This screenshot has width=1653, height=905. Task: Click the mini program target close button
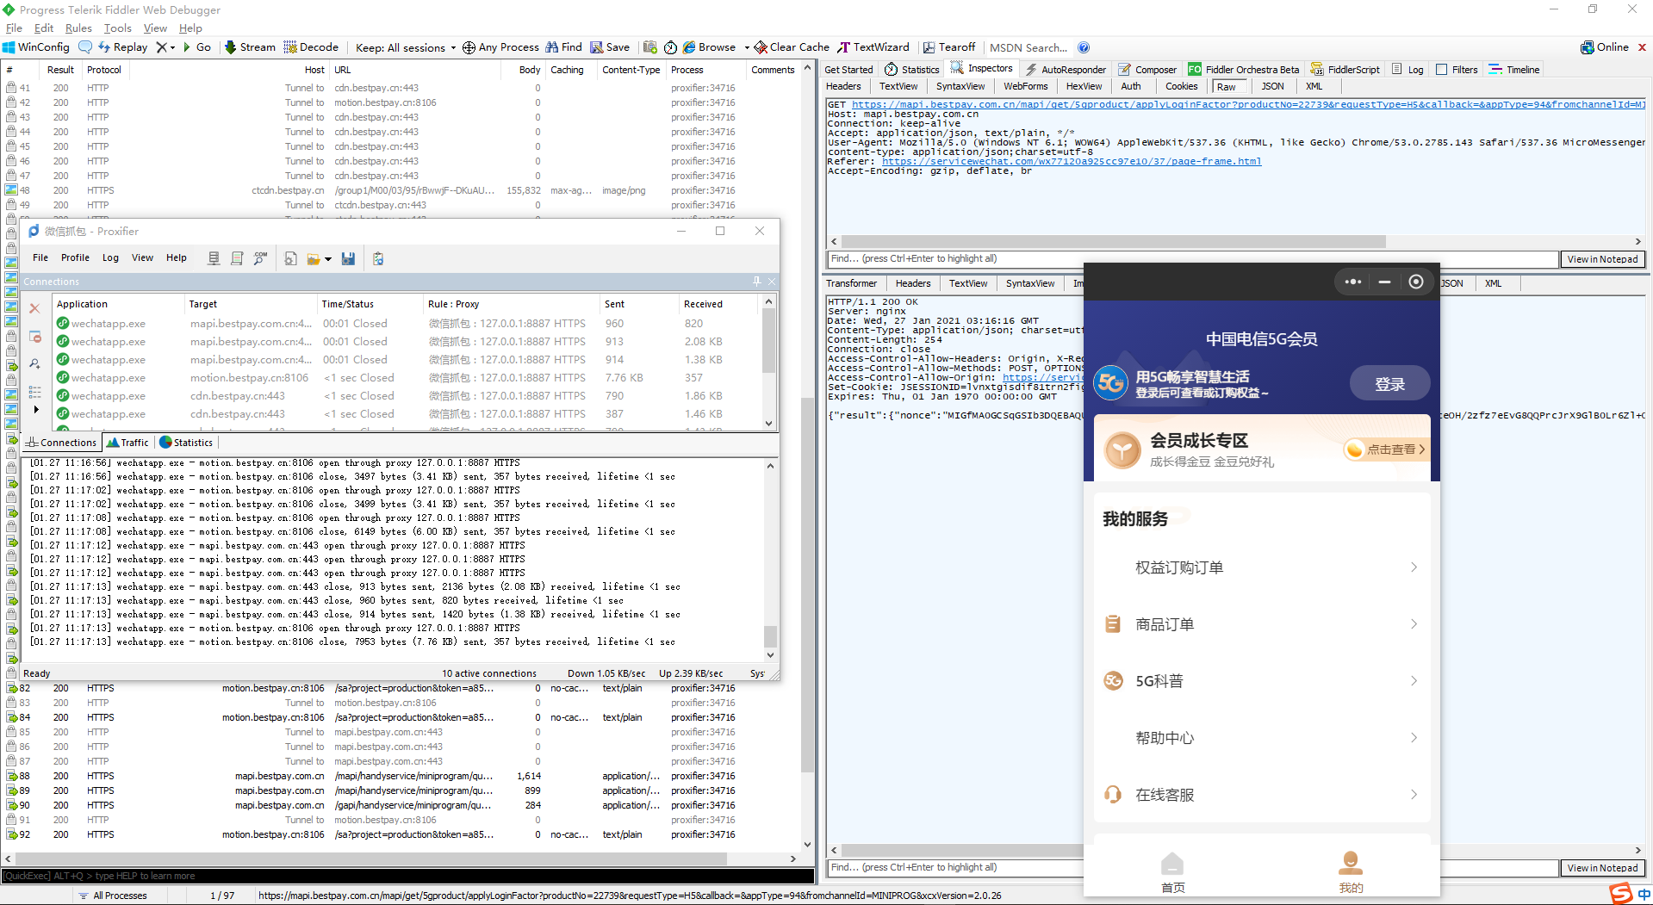(1416, 282)
